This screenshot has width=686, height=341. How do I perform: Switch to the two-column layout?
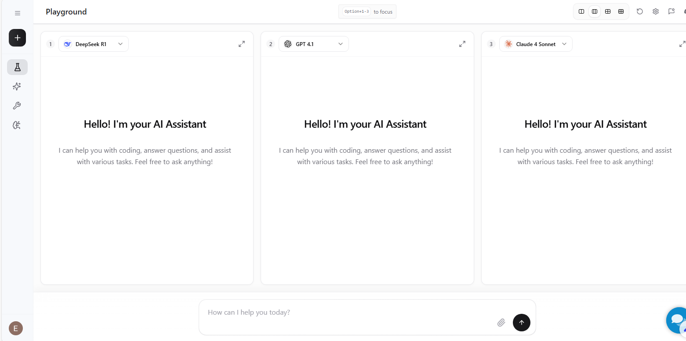pos(581,11)
